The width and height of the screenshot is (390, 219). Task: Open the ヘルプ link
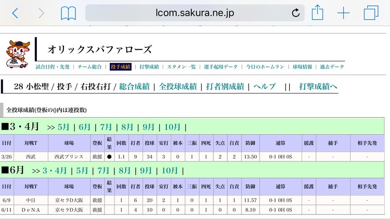click(264, 87)
